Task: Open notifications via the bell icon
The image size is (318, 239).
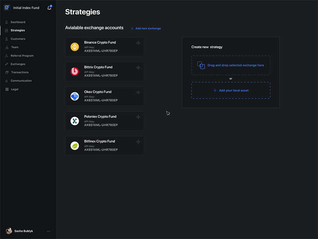Action: click(x=49, y=8)
